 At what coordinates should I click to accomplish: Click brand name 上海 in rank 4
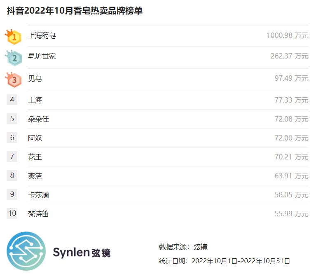tap(35, 100)
